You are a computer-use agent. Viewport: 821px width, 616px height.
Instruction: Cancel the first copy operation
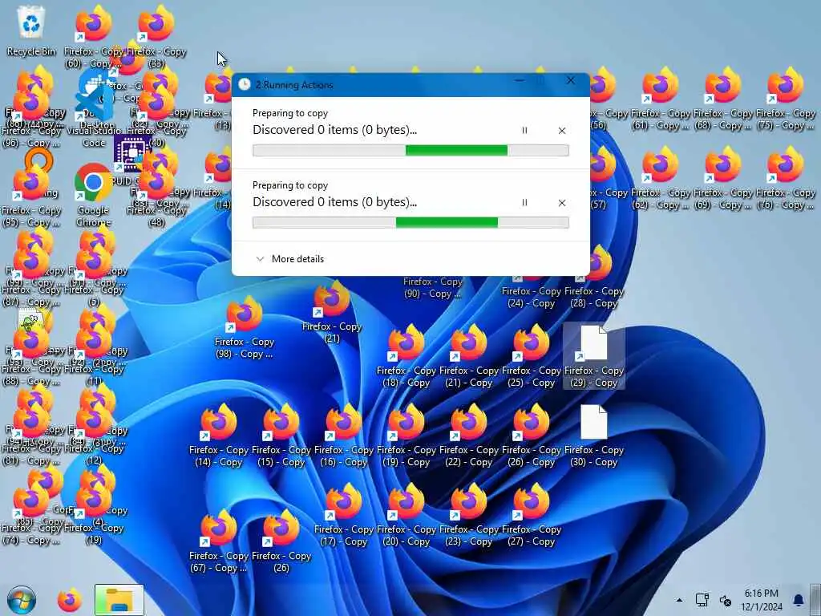(x=562, y=131)
